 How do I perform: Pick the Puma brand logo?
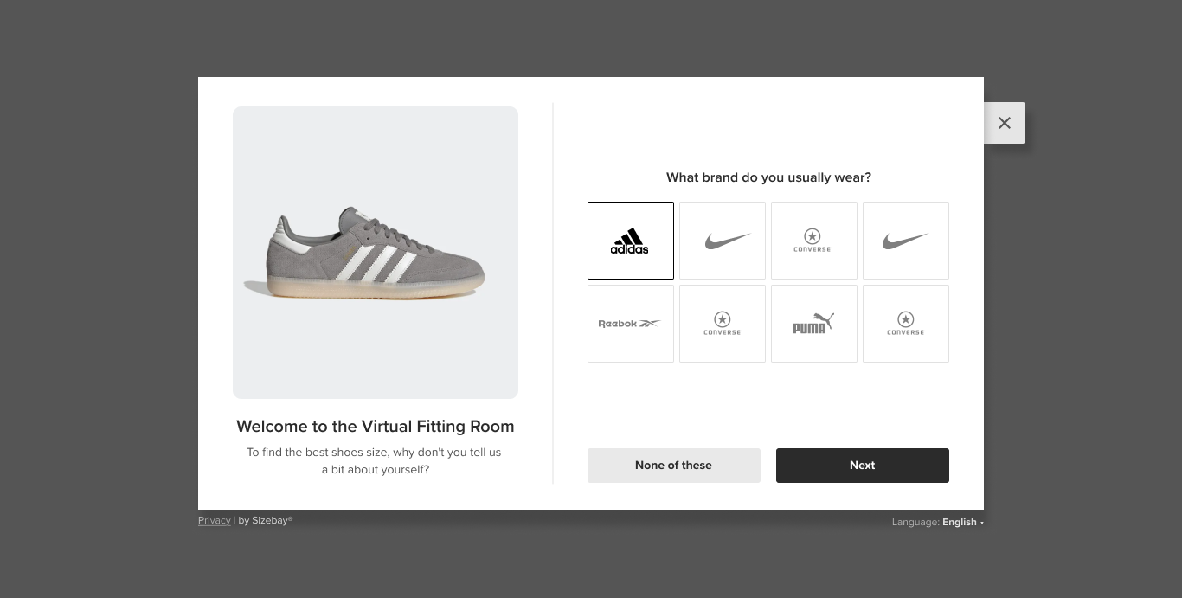tap(813, 324)
